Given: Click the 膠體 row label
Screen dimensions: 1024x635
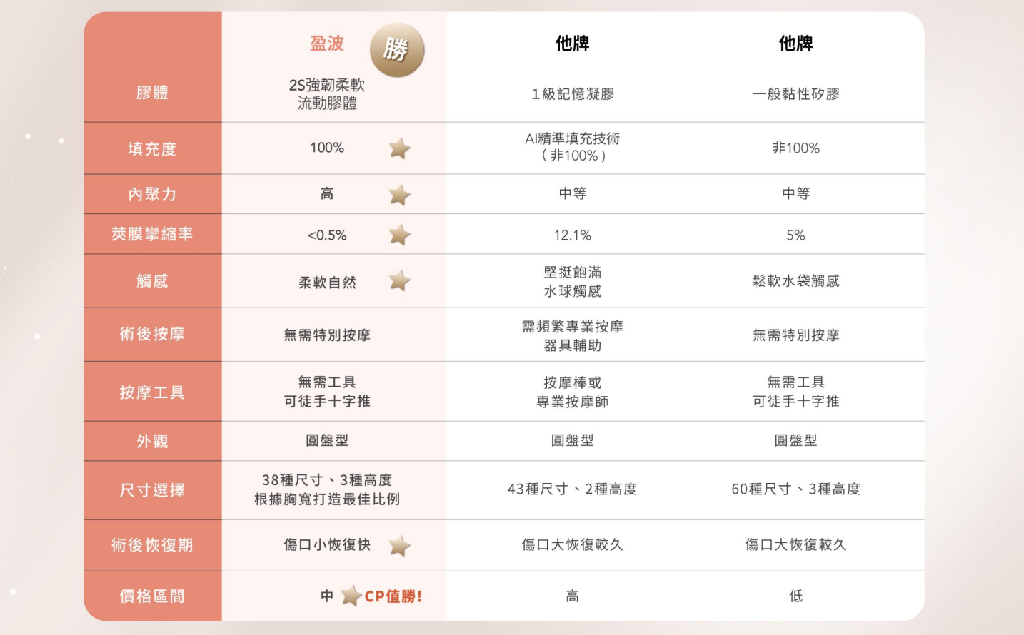Looking at the screenshot, I should 152,93.
